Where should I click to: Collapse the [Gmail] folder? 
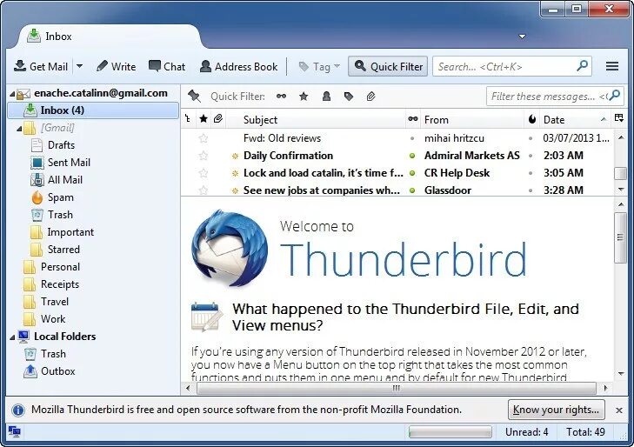(x=19, y=129)
